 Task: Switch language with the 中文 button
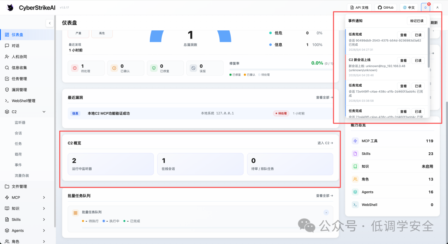tap(409, 7)
